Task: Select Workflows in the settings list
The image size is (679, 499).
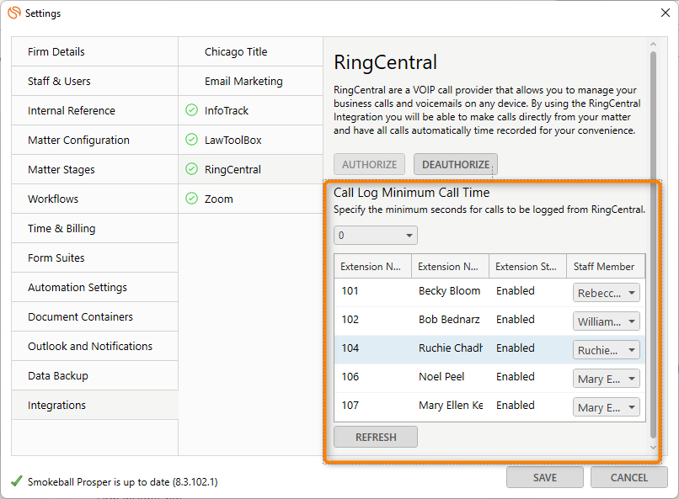Action: pyautogui.click(x=95, y=199)
